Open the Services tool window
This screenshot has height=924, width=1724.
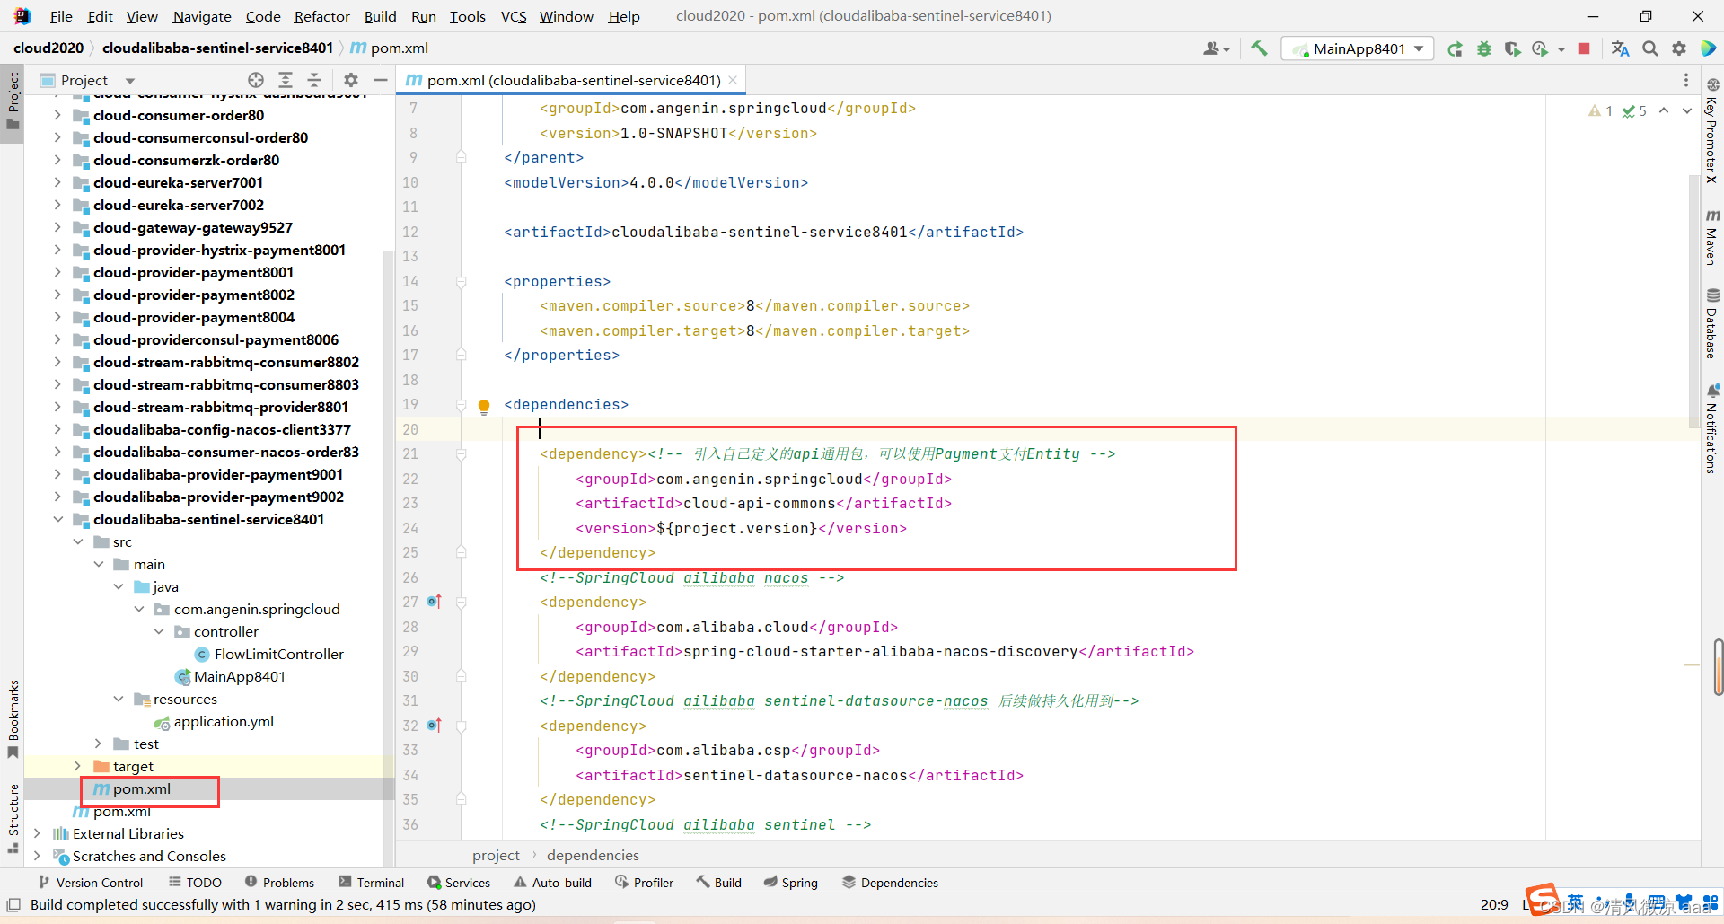[x=459, y=883]
